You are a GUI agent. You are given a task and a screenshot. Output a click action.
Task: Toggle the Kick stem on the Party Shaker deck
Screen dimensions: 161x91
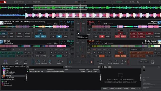134,56
